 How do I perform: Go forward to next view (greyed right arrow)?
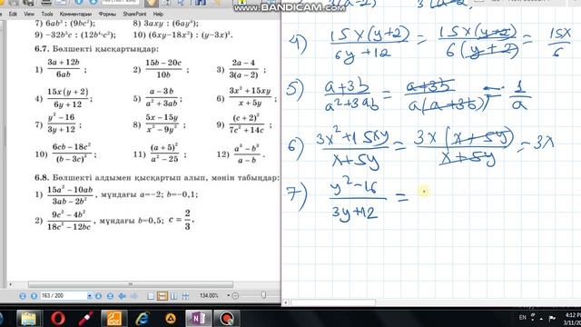tap(133, 296)
